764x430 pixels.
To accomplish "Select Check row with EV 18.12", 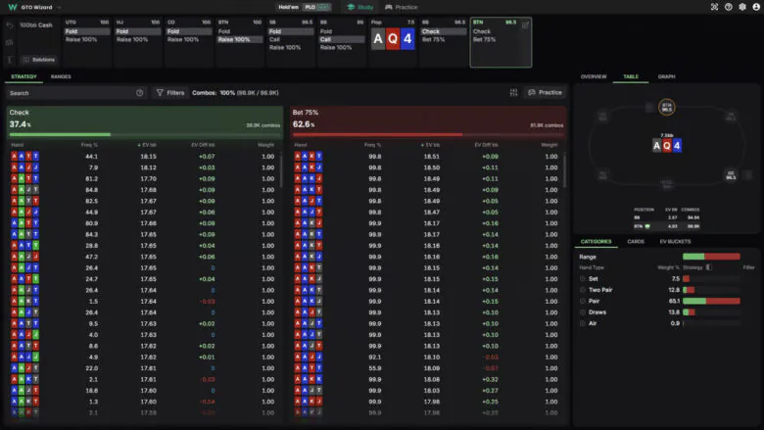I will click(143, 167).
